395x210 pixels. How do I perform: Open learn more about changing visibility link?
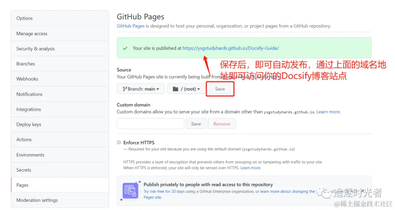click(x=287, y=191)
